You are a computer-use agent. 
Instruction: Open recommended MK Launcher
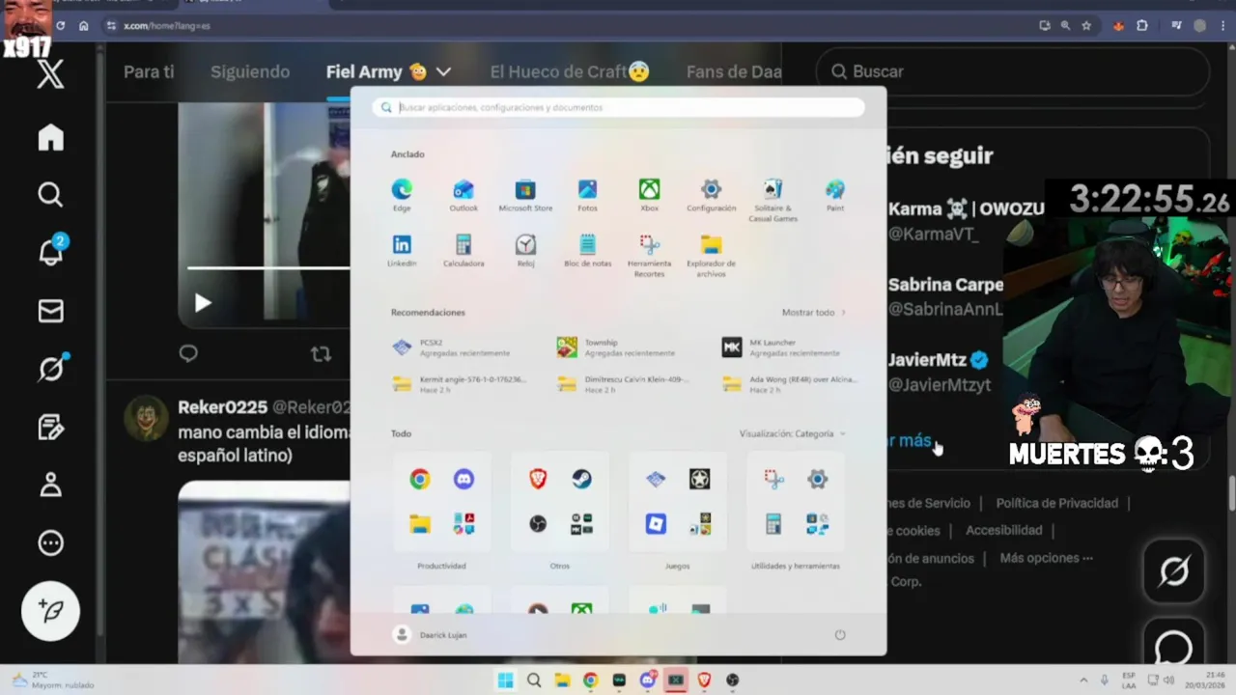(782, 347)
